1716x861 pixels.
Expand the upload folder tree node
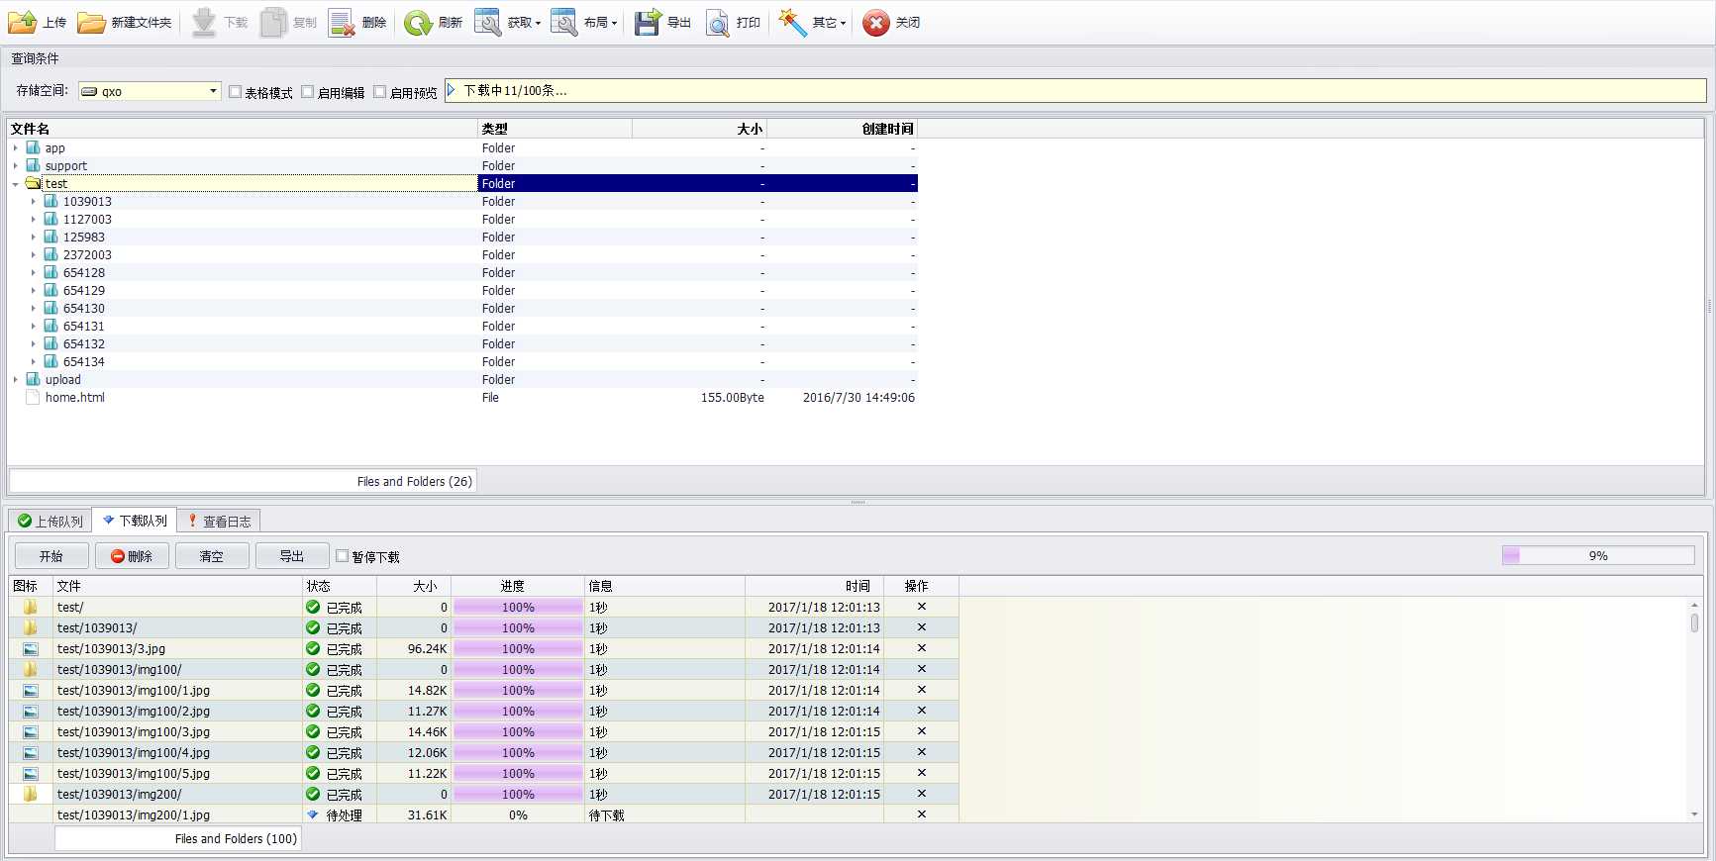(16, 380)
